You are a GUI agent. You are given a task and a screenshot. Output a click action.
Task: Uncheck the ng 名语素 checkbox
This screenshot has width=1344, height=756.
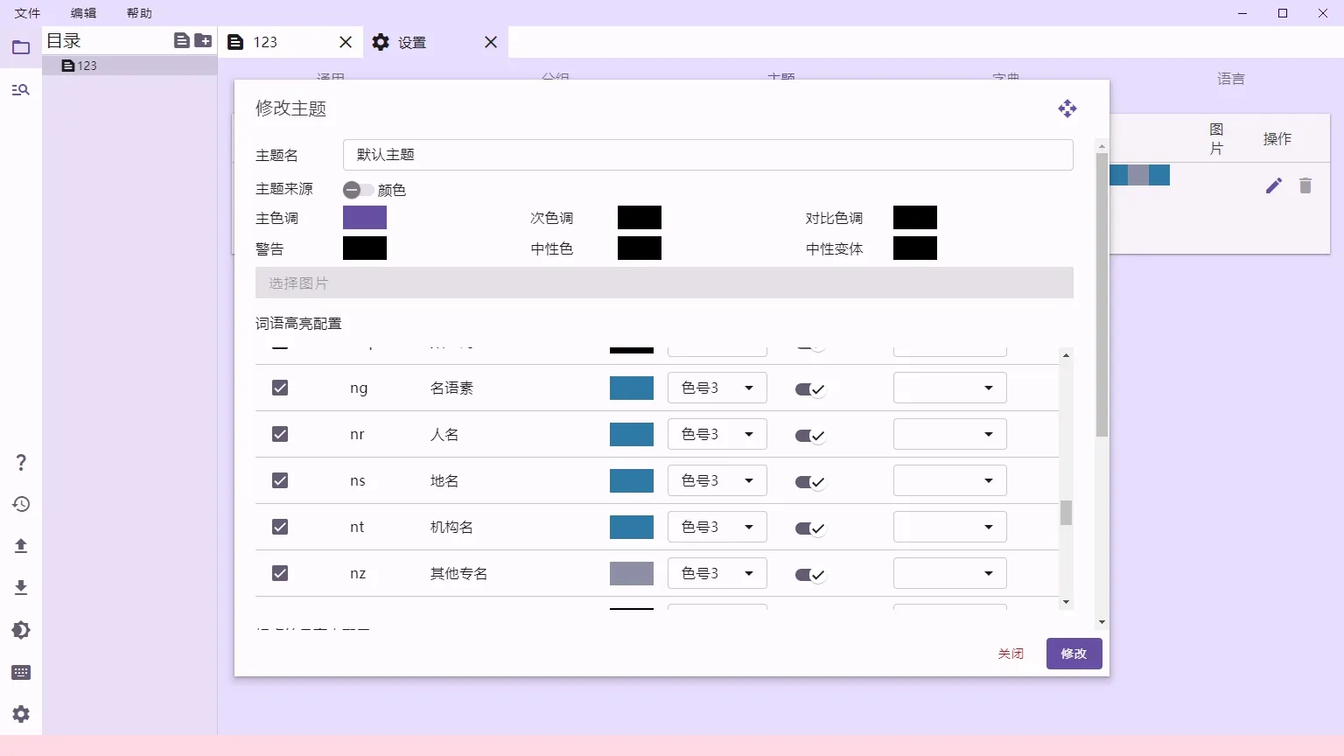coord(280,388)
